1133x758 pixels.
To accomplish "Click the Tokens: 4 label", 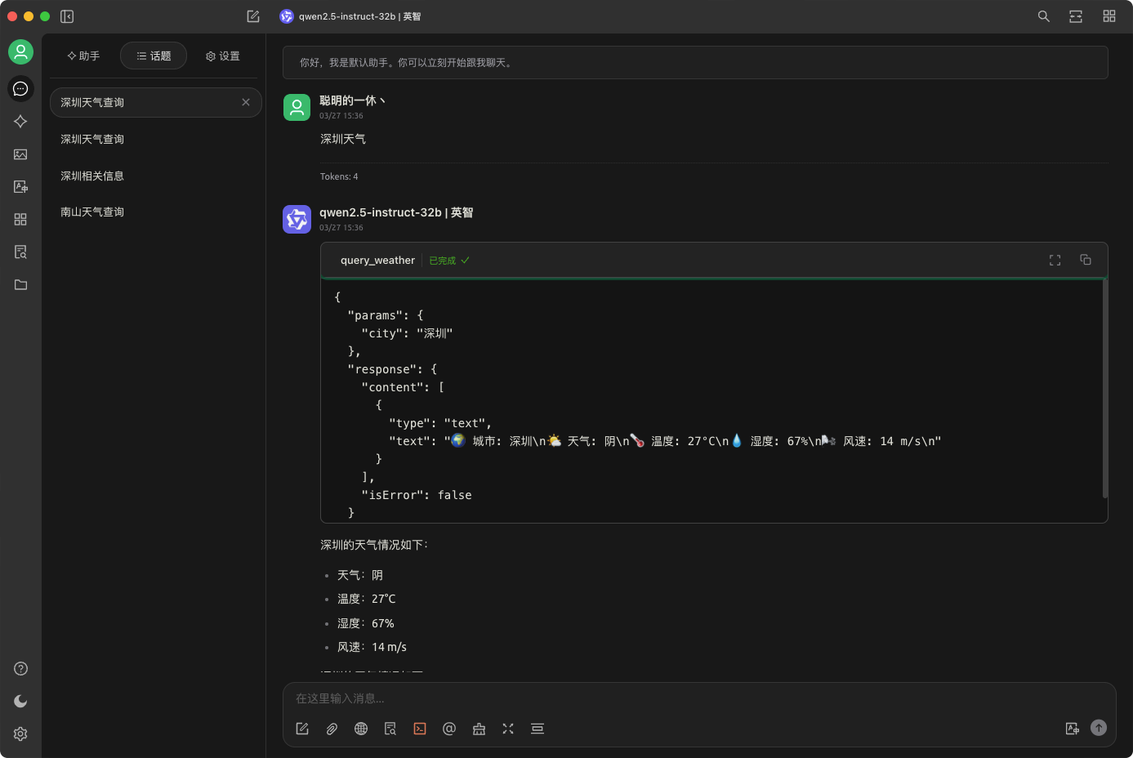I will click(339, 176).
